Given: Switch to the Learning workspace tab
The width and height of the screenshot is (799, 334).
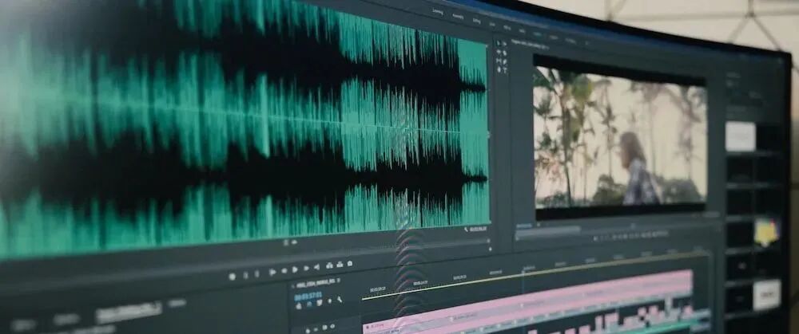Looking at the screenshot, I should coord(438,12).
